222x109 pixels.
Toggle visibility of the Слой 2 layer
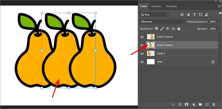click(142, 53)
